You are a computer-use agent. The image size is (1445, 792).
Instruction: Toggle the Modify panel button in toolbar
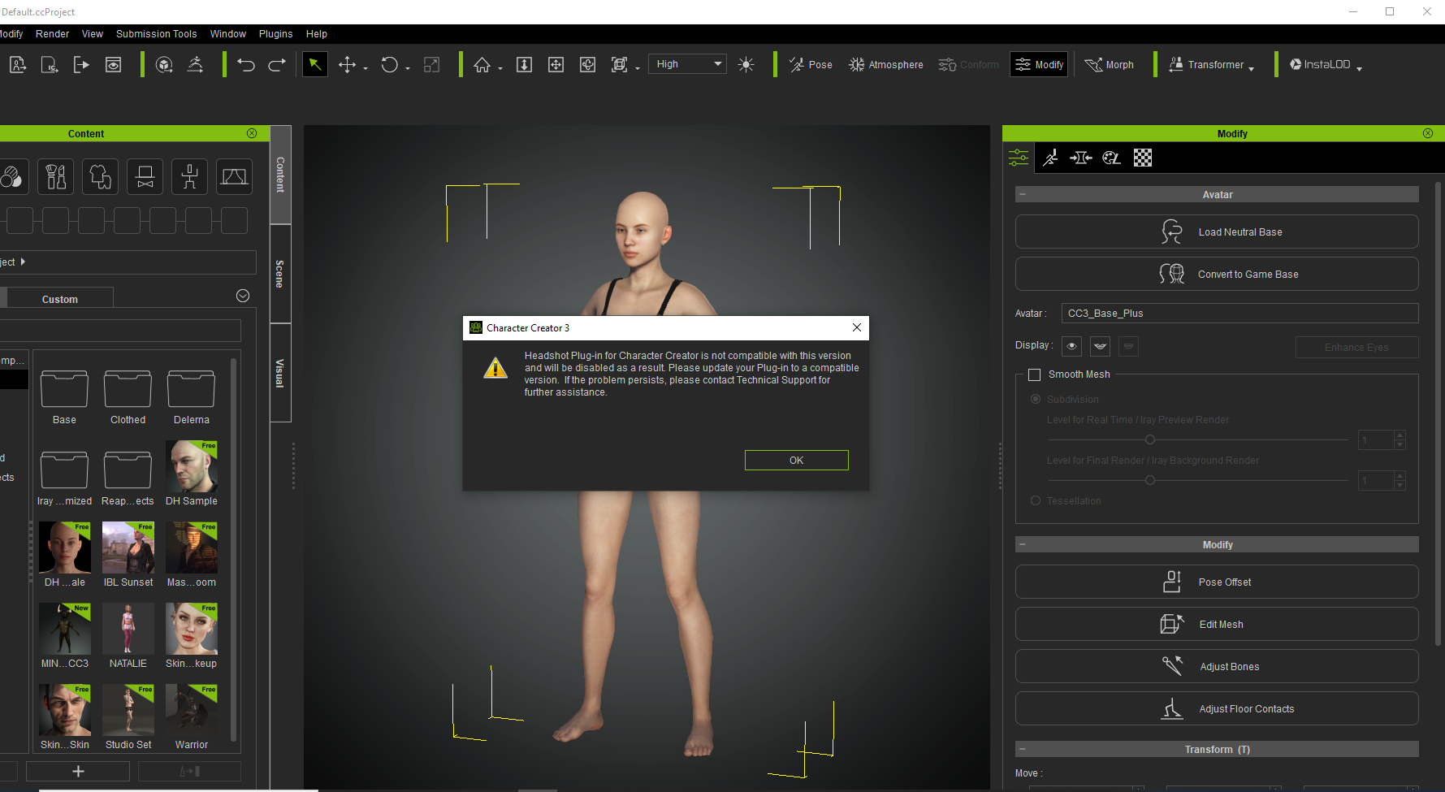[x=1039, y=64]
